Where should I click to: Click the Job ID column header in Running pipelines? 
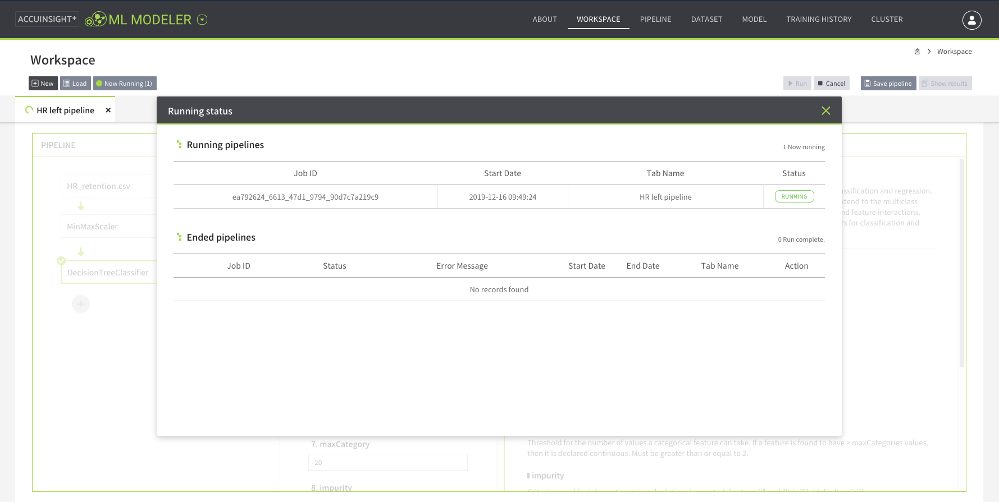[305, 173]
